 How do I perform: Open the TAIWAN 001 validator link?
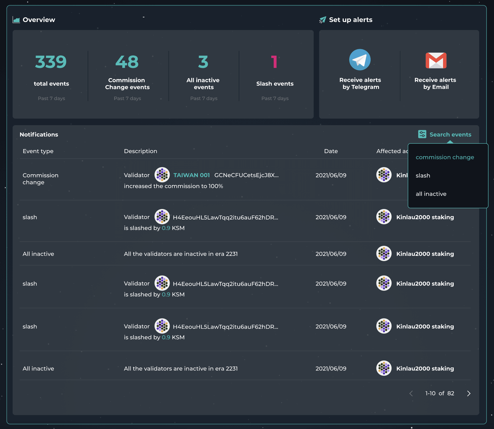point(191,175)
